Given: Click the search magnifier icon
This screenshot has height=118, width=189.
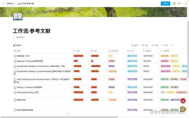Looking at the screenshot, I should click(x=186, y=4).
